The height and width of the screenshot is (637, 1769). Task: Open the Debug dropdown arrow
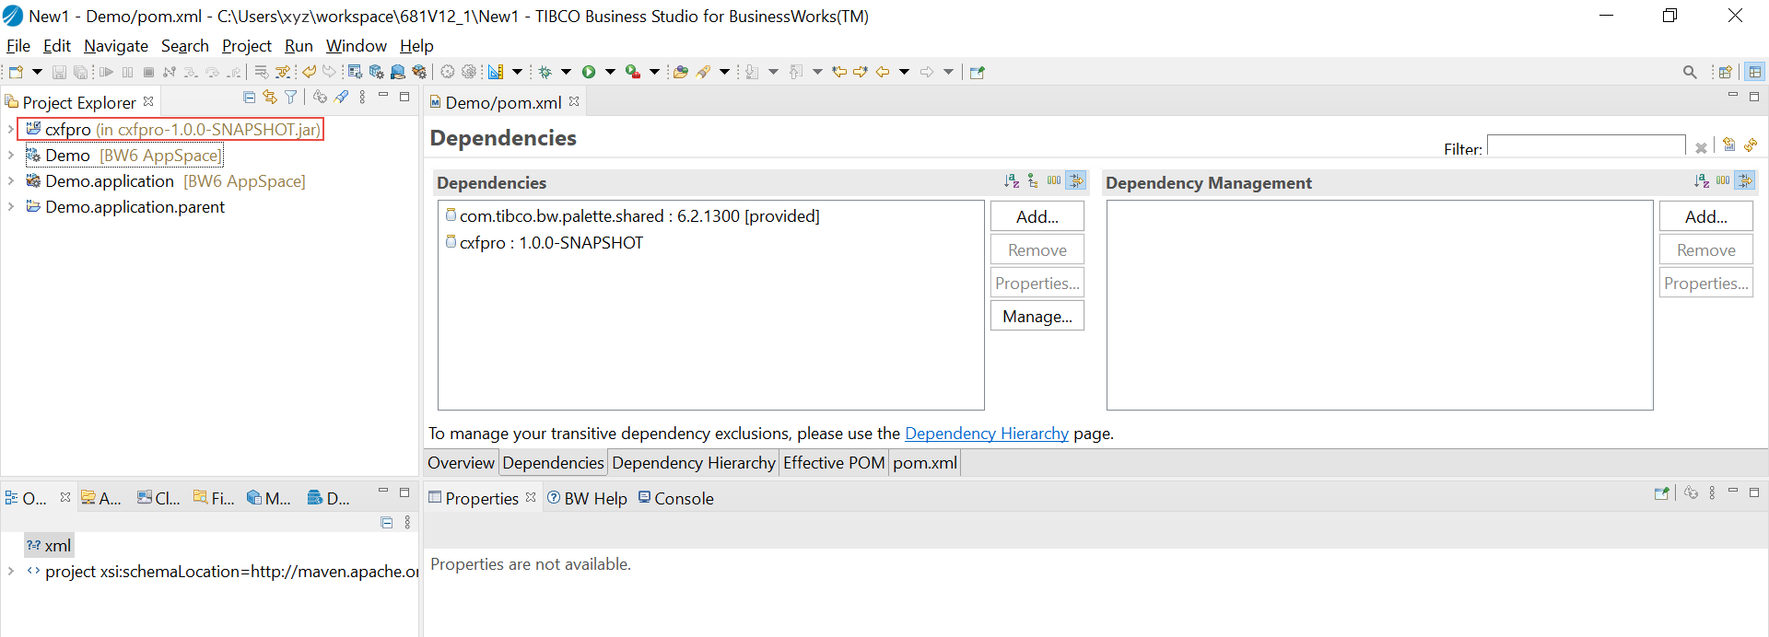tap(566, 72)
